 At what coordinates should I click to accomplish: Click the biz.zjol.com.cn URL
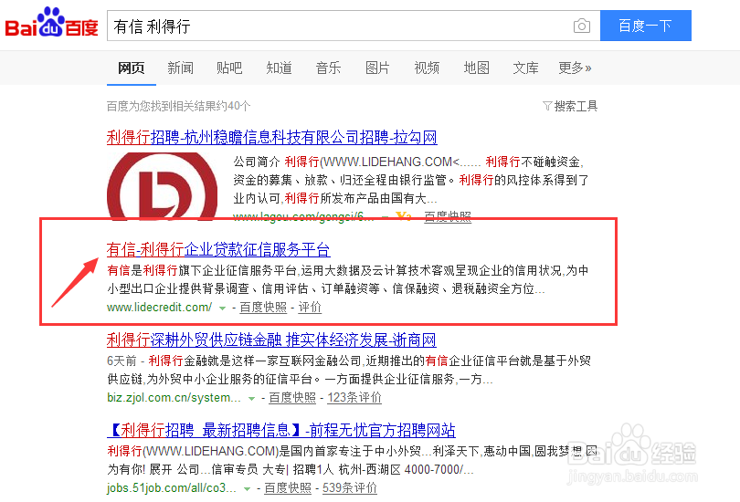(174, 398)
